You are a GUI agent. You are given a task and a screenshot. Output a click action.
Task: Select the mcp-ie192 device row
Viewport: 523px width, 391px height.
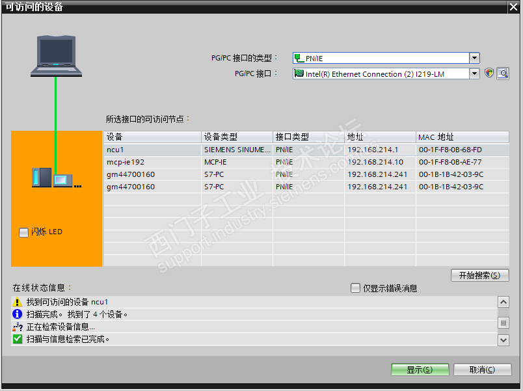(x=306, y=162)
